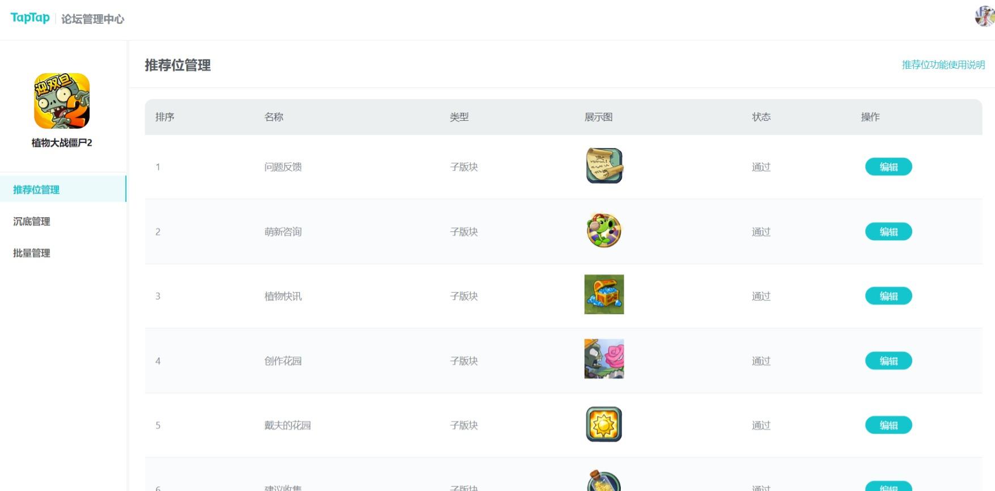Click the 植物大战僵尸2 game name label
Viewport: 995px width, 491px height.
tap(62, 143)
